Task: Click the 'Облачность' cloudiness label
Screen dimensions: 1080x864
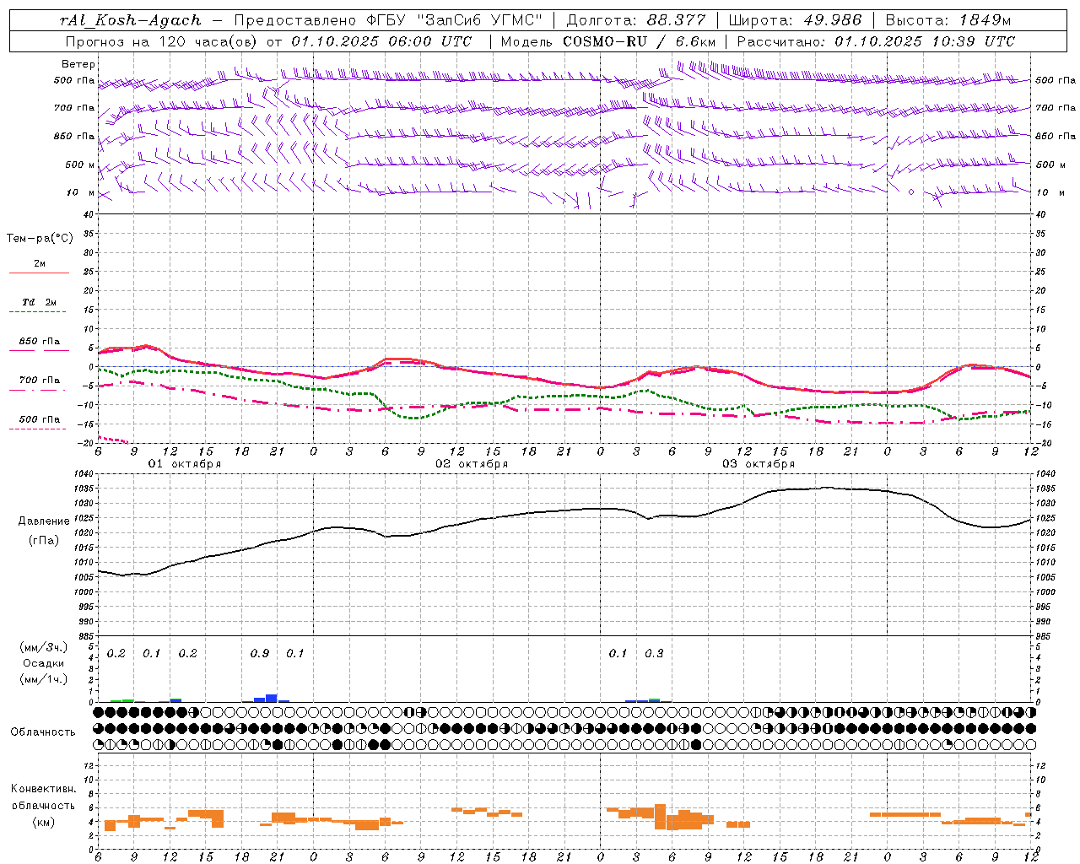Action: 43,732
